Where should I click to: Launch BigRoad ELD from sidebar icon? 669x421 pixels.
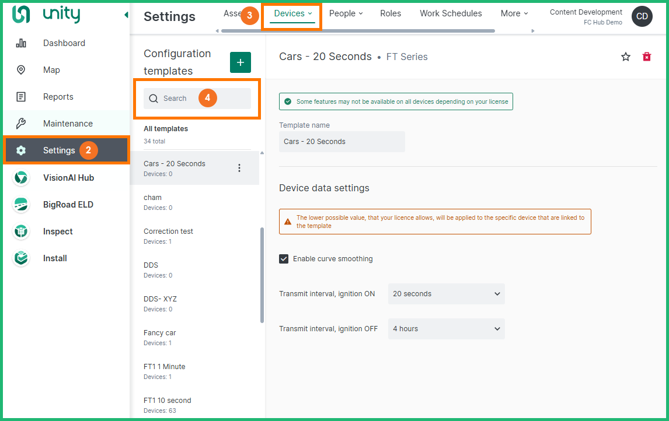(x=21, y=205)
